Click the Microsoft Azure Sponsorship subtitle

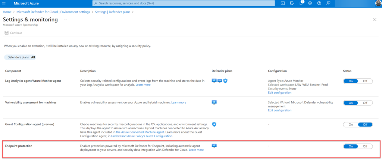click(20, 25)
